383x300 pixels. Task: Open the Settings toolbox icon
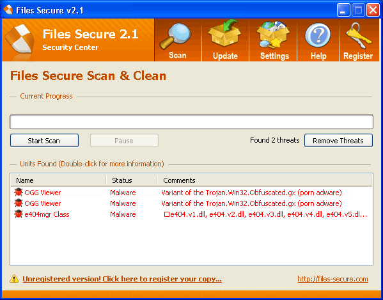tap(274, 35)
